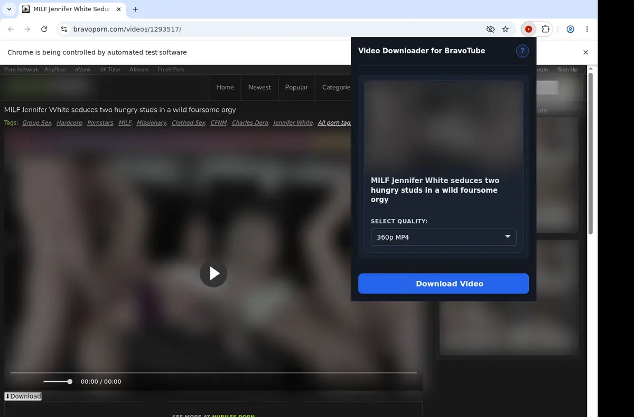Open the Categories nav item

pyautogui.click(x=336, y=87)
